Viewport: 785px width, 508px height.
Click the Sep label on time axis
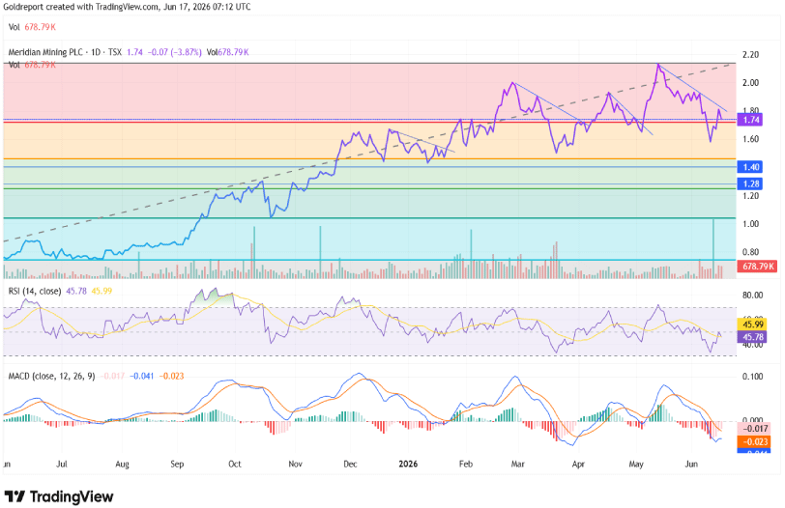pyautogui.click(x=177, y=465)
